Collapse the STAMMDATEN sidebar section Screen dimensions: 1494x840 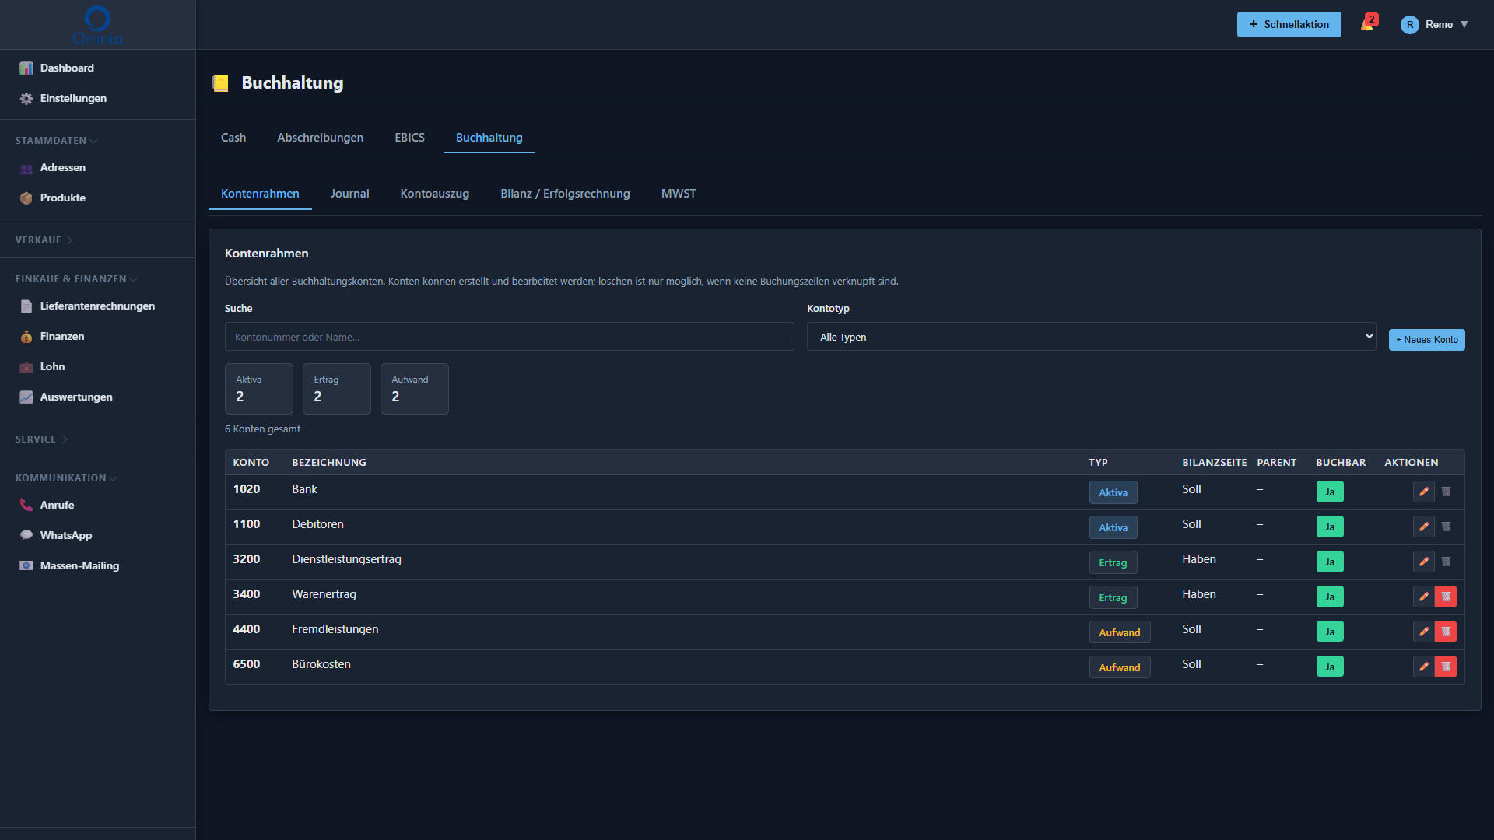(x=56, y=141)
